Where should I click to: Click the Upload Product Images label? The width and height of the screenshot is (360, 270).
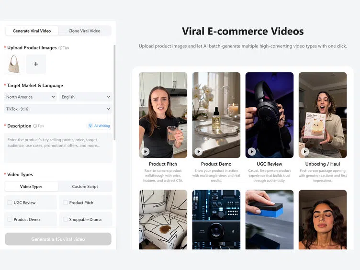[x=32, y=48]
